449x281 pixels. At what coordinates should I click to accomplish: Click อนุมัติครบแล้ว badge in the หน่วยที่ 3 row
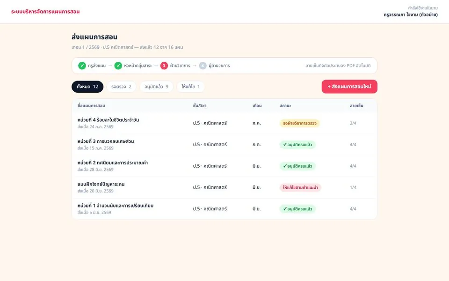pos(297,145)
